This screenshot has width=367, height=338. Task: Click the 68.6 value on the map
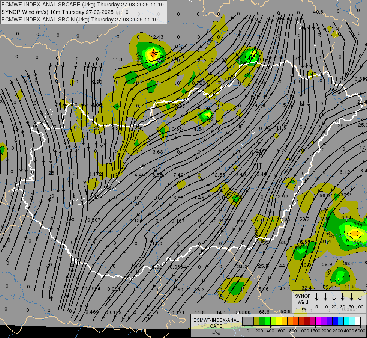(x=264, y=312)
